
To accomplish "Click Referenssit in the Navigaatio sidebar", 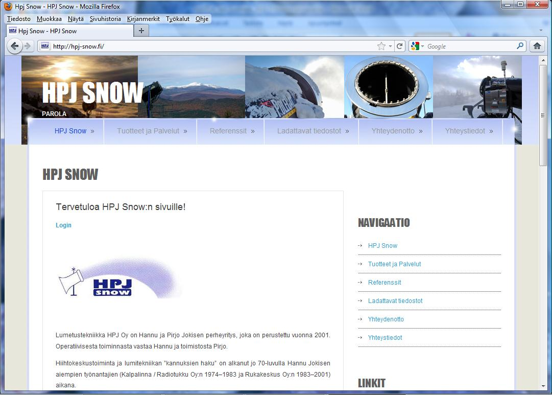I will coord(385,282).
